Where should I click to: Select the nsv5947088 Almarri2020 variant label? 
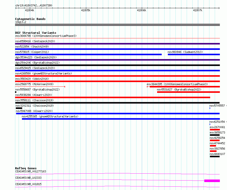pyautogui.click(x=34, y=111)
